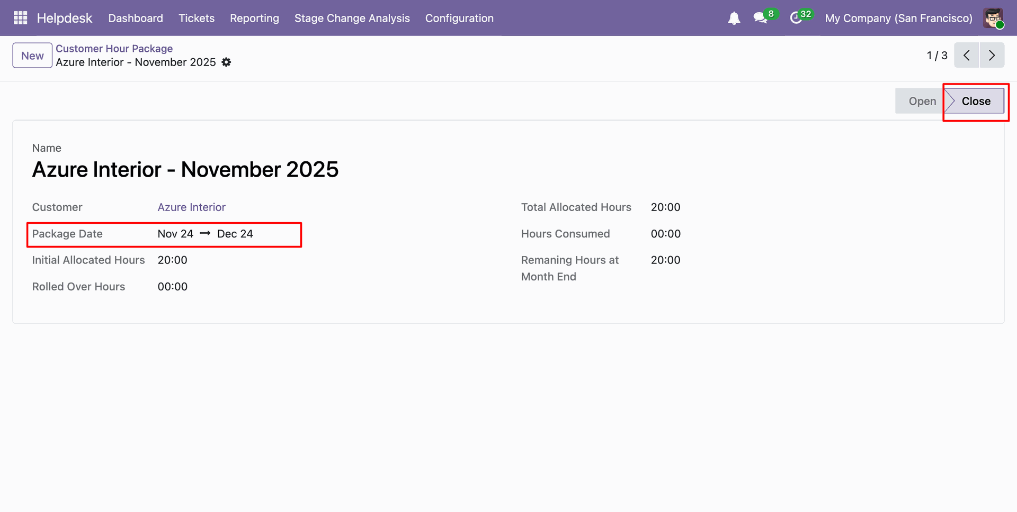The image size is (1017, 512).
Task: Click the user avatar picture
Action: [993, 18]
